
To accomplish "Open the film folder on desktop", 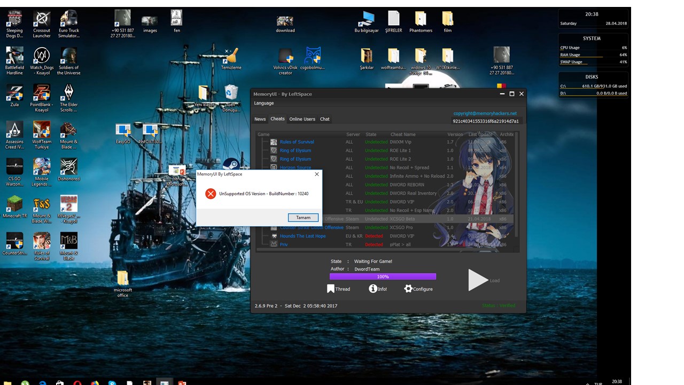I will [x=448, y=22].
